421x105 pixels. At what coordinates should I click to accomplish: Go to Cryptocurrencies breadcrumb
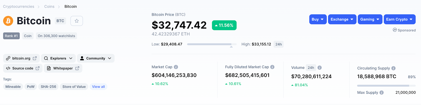click(19, 7)
